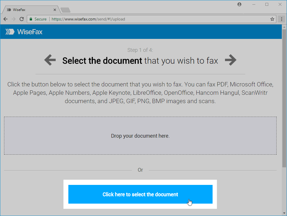Screen dimensions: 287x216
Task: Open the Chrome profile account icon
Action: [x=239, y=4]
